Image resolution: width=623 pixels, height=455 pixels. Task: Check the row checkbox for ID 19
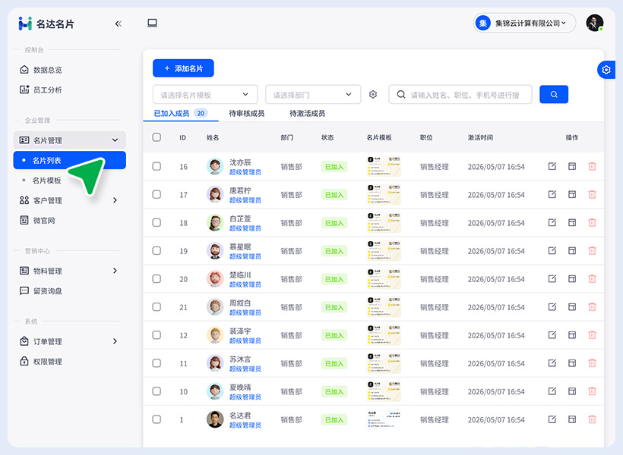click(157, 251)
